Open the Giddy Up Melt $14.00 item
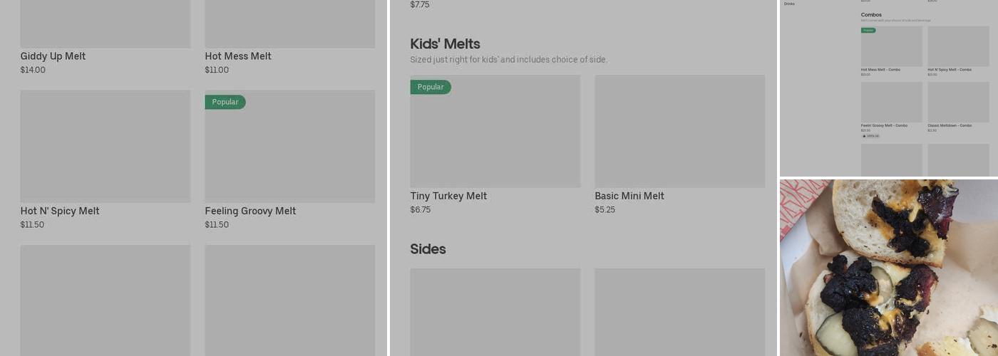The width and height of the screenshot is (998, 356). pyautogui.click(x=53, y=56)
